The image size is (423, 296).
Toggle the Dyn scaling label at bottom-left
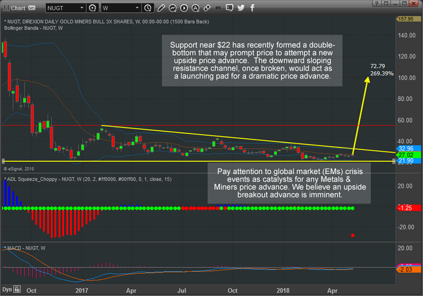pos(7,289)
